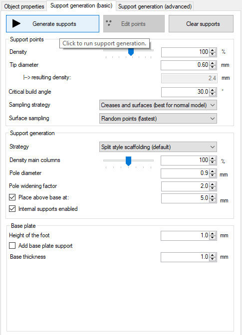Open the Sampling strategy dropdown
This screenshot has height=335, width=242.
pyautogui.click(x=158, y=105)
